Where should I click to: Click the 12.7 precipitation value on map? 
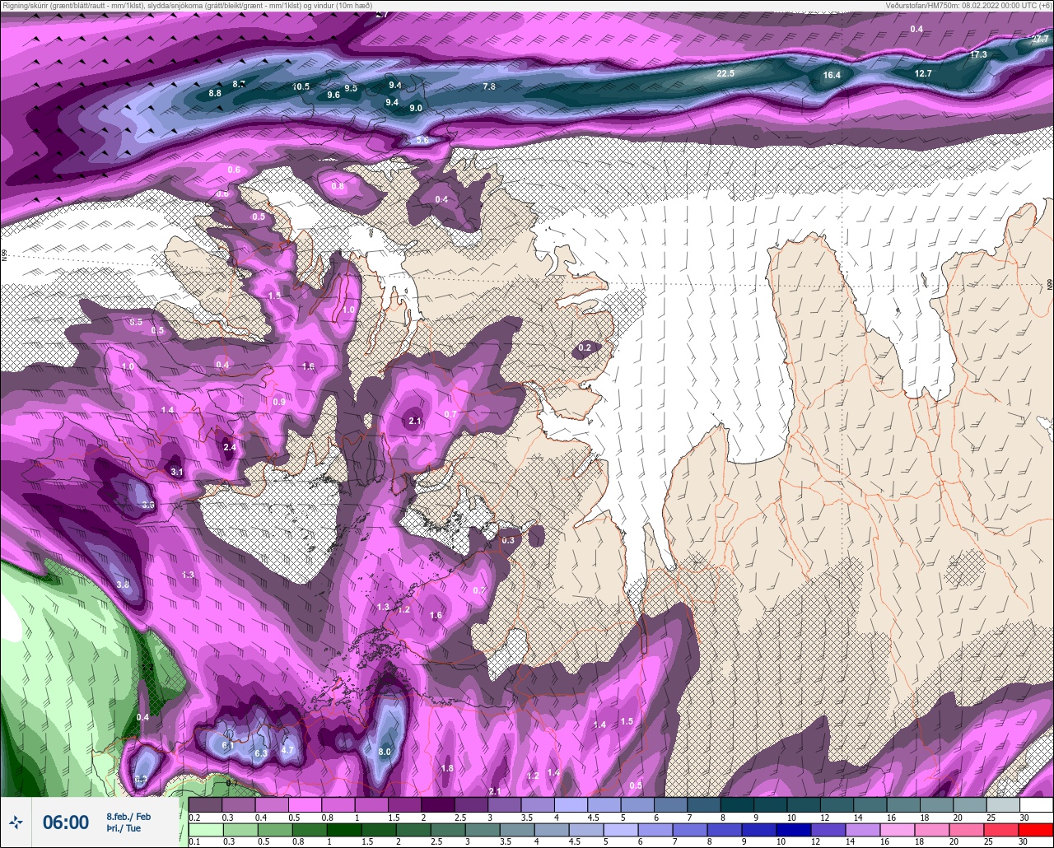[x=923, y=73]
